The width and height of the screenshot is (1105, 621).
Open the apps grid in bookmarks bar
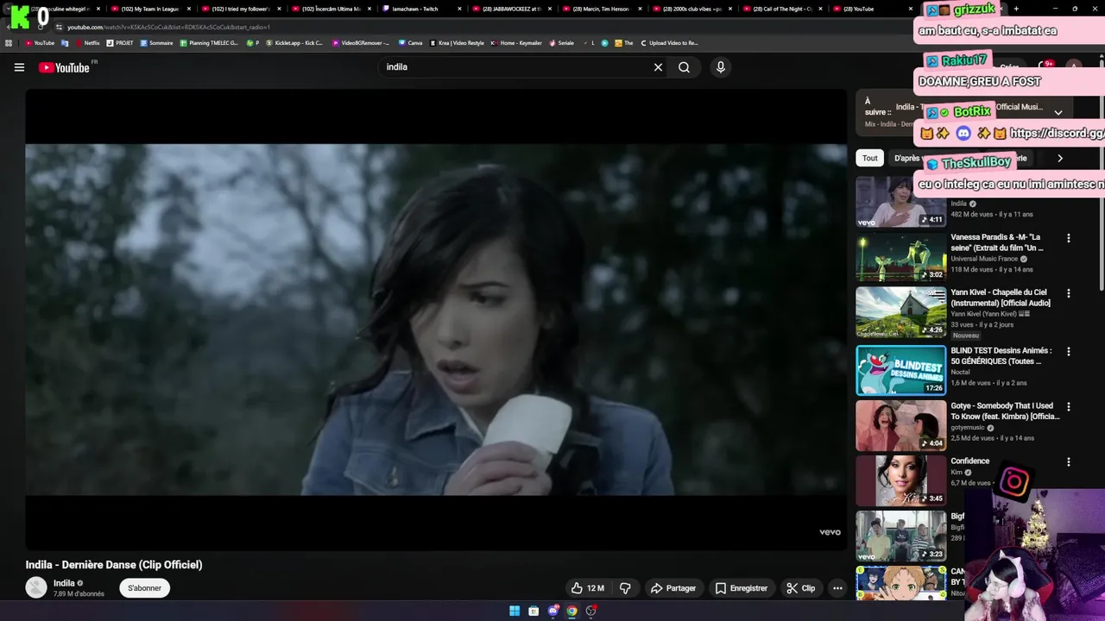click(9, 42)
